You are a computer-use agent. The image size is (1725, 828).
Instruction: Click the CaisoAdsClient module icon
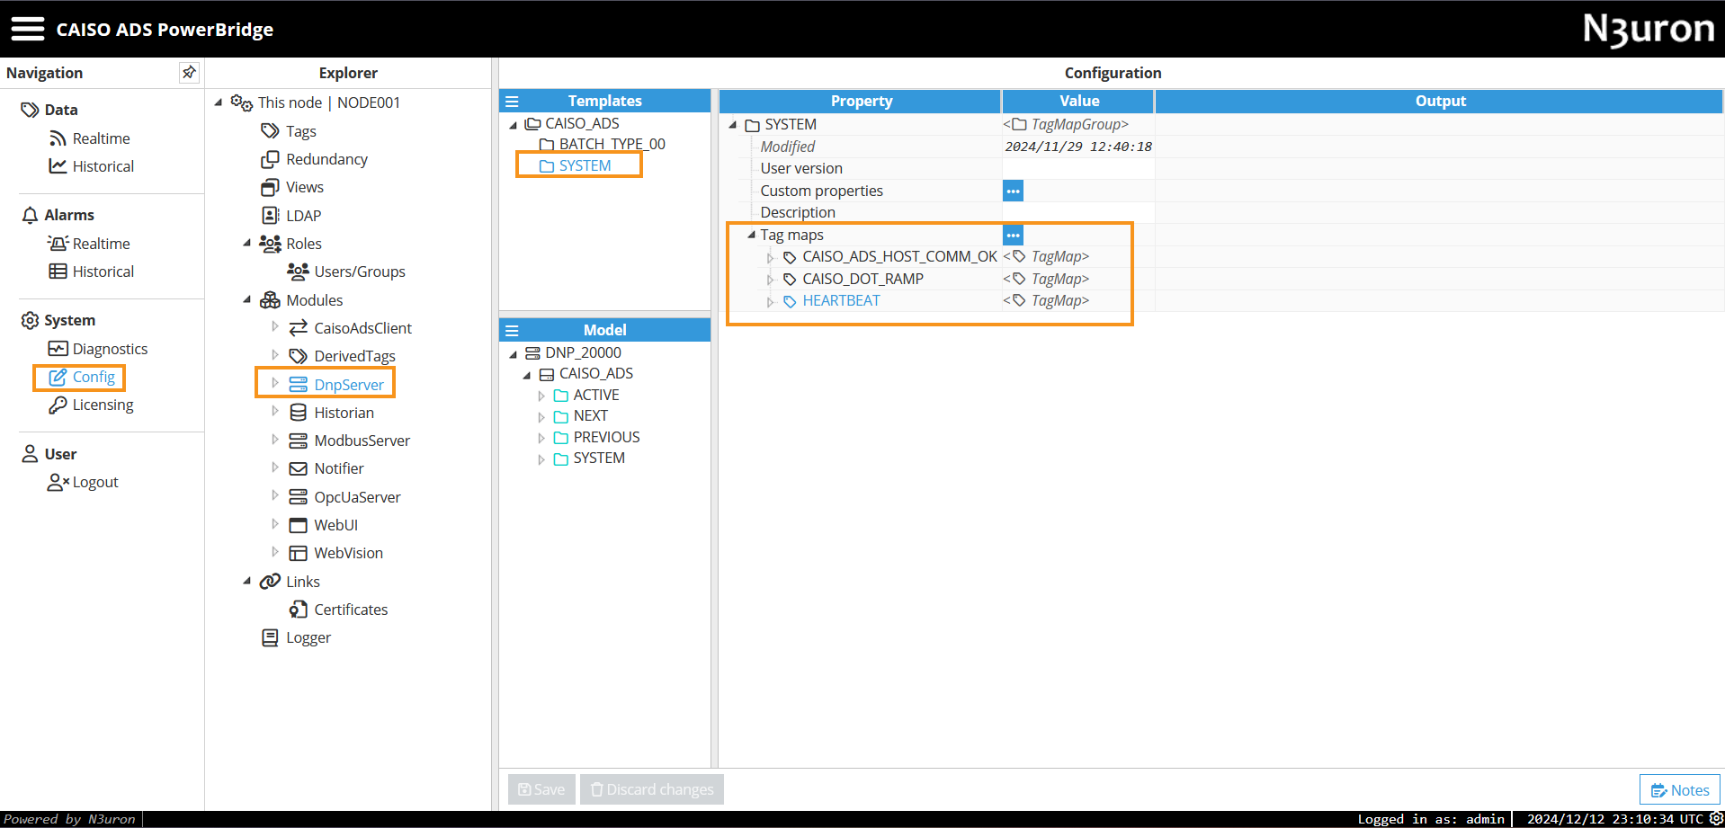pyautogui.click(x=298, y=328)
